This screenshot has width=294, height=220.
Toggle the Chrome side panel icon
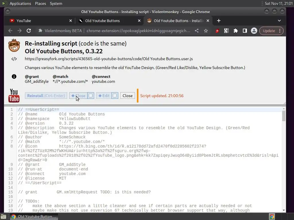pyautogui.click(x=245, y=31)
